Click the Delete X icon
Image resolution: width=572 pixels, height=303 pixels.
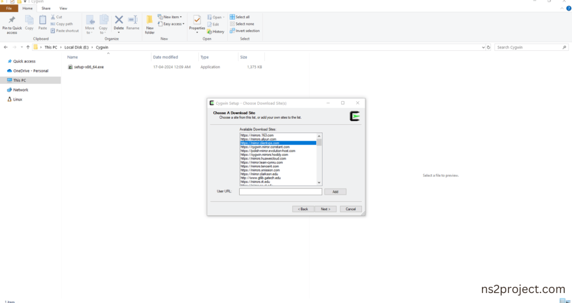[x=118, y=20]
